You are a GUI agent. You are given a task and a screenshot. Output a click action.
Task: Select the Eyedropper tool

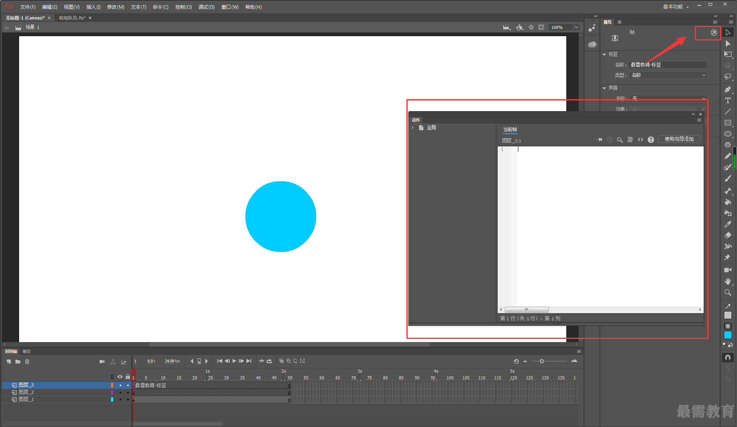(728, 224)
